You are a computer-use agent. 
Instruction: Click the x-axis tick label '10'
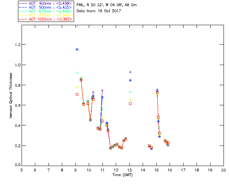(x=89, y=170)
